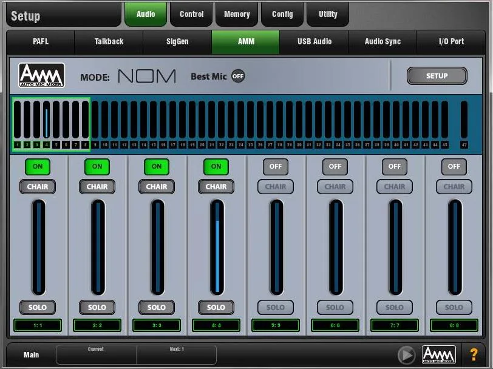
Task: Click the greyed CHAIR button on channel 5
Action: [276, 187]
